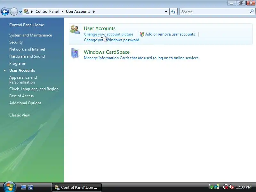Expand the arrow after Control Panel breadcrumb
The image size is (256, 192).
[62, 12]
